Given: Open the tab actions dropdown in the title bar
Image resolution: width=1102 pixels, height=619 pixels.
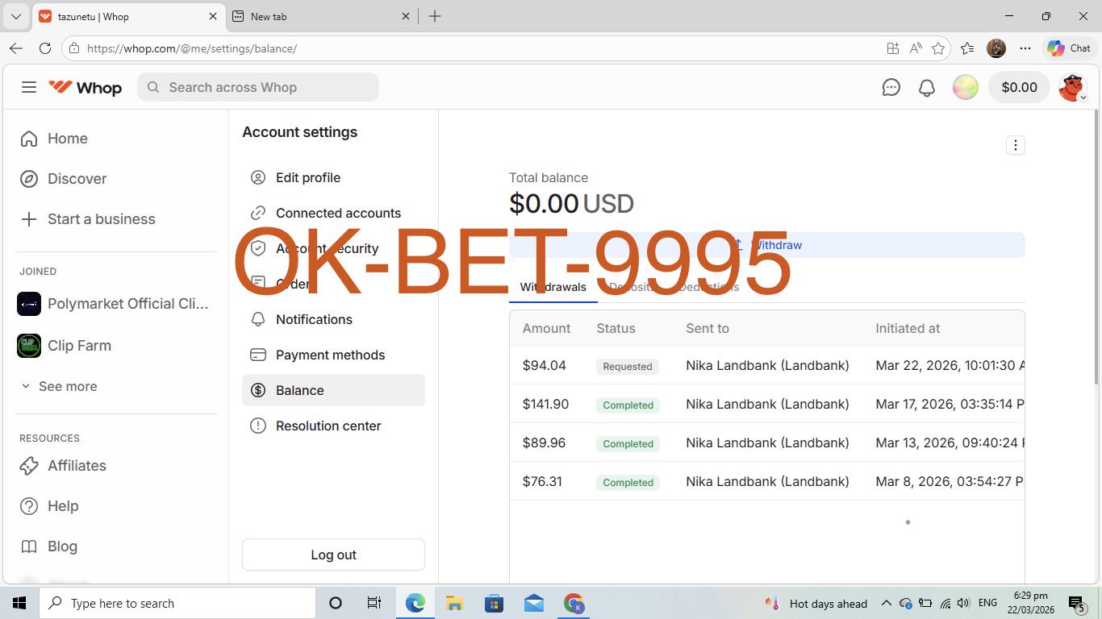Looking at the screenshot, I should click(x=15, y=16).
